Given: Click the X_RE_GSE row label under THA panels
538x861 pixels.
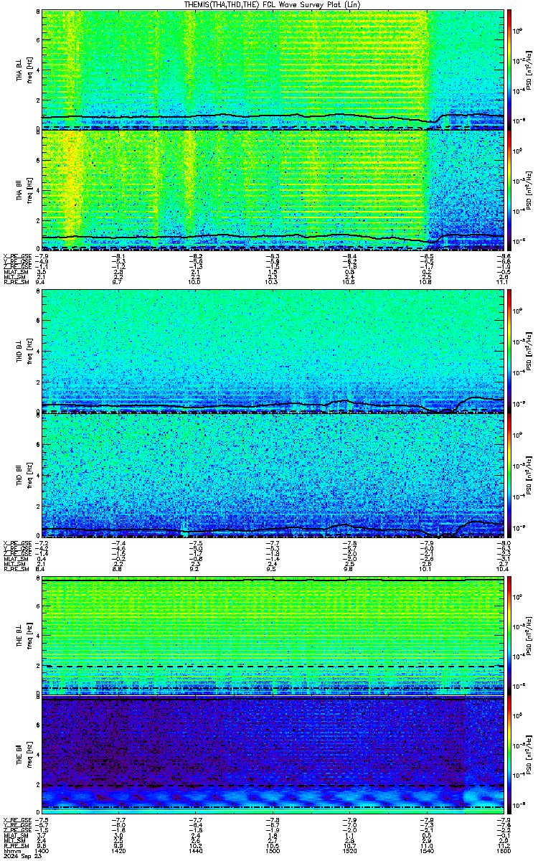Looking at the screenshot, I should pos(16,256).
